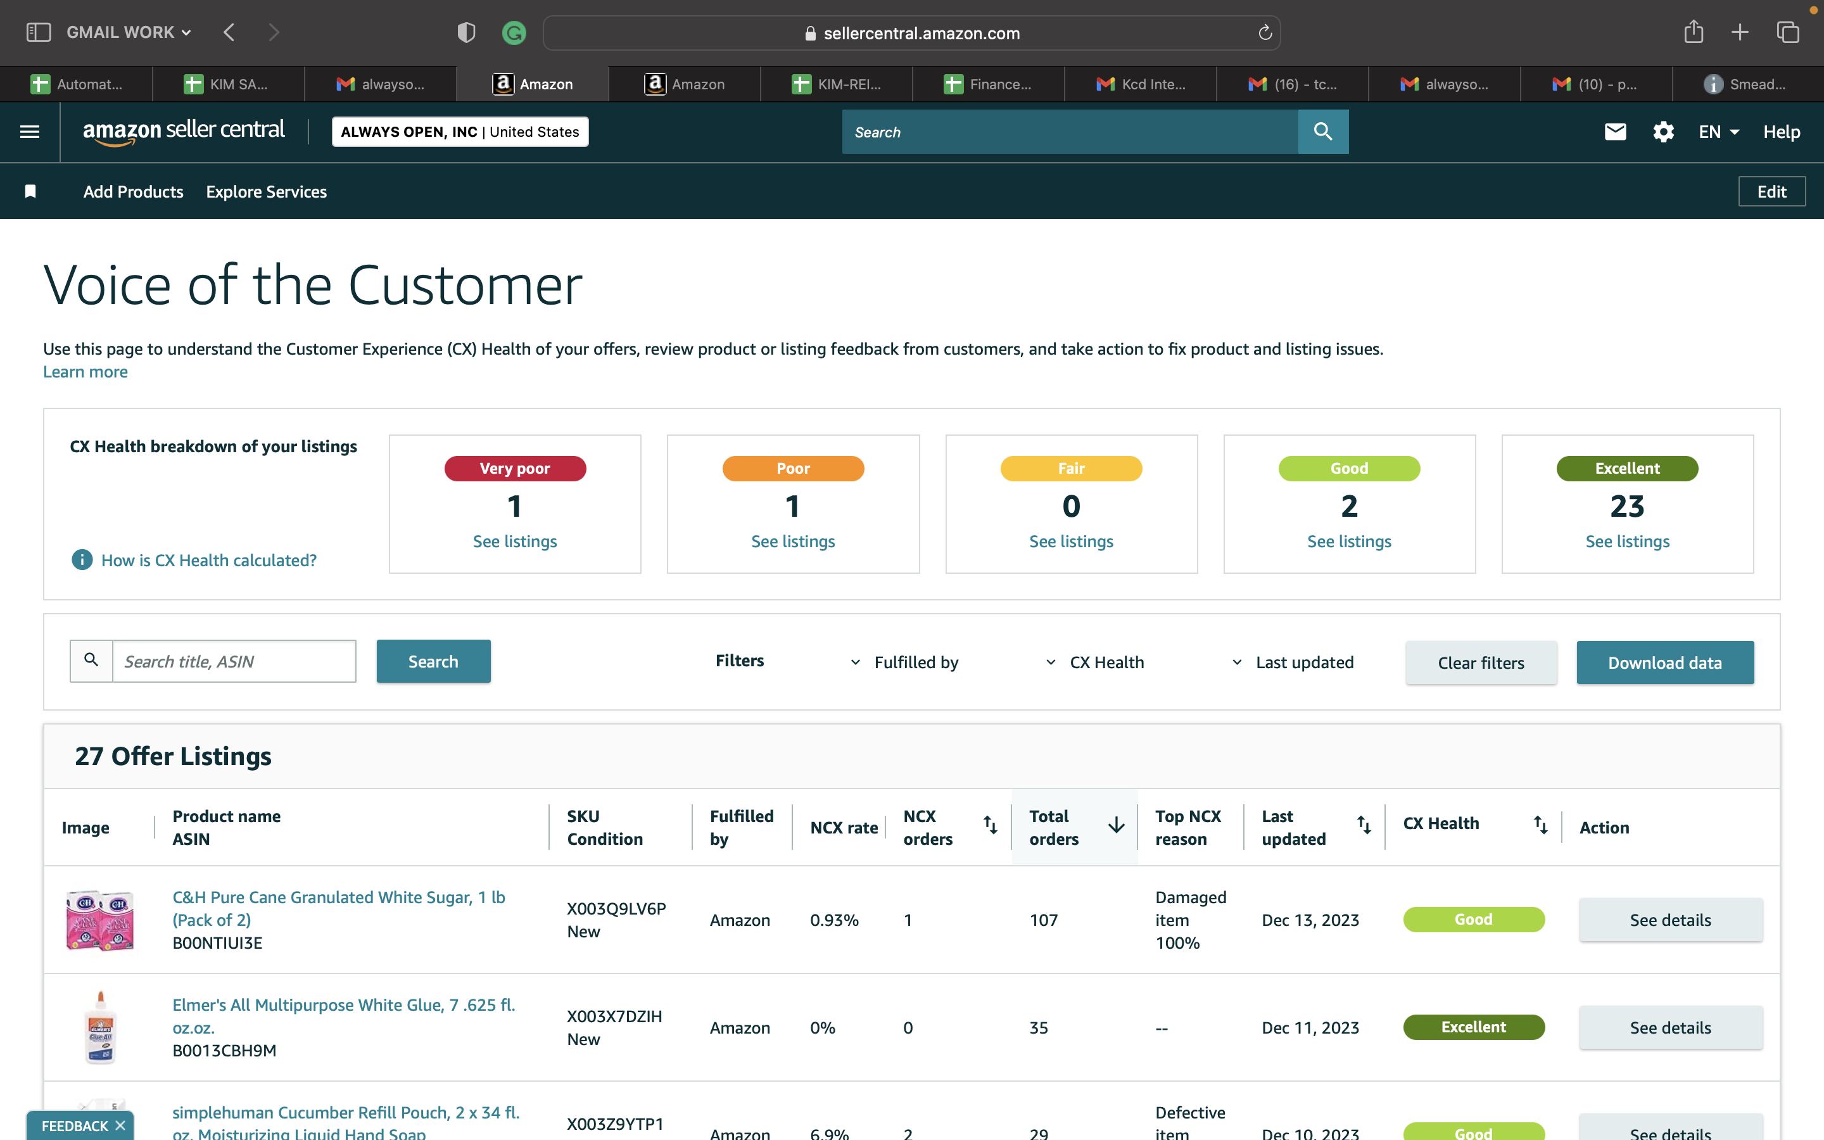Viewport: 1824px width, 1140px height.
Task: Open Add Products in the navigation bar
Action: [x=134, y=191]
